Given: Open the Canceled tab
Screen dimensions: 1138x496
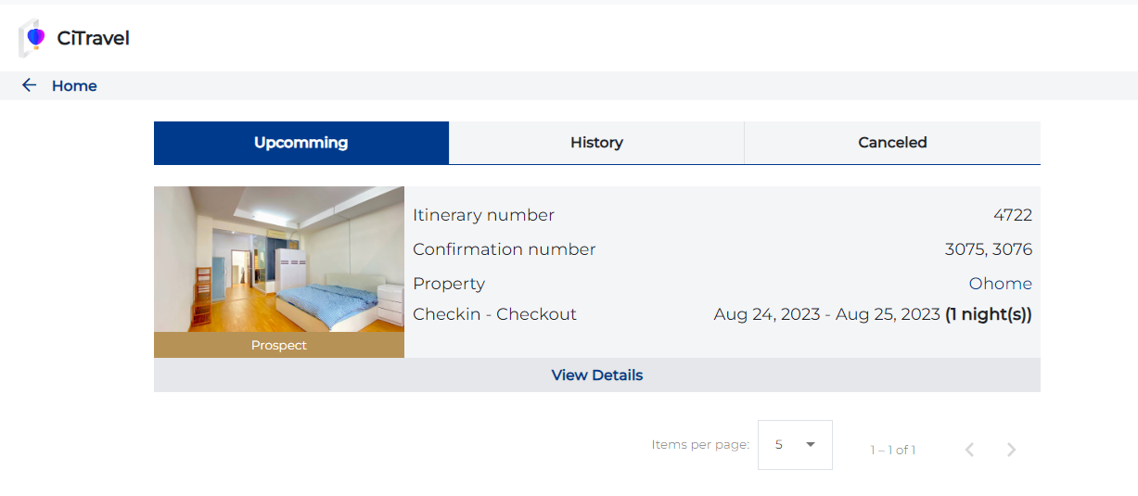Looking at the screenshot, I should [892, 143].
